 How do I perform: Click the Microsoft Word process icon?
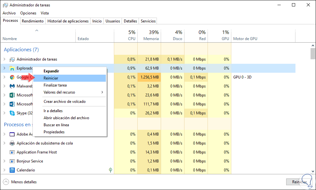point(12,104)
